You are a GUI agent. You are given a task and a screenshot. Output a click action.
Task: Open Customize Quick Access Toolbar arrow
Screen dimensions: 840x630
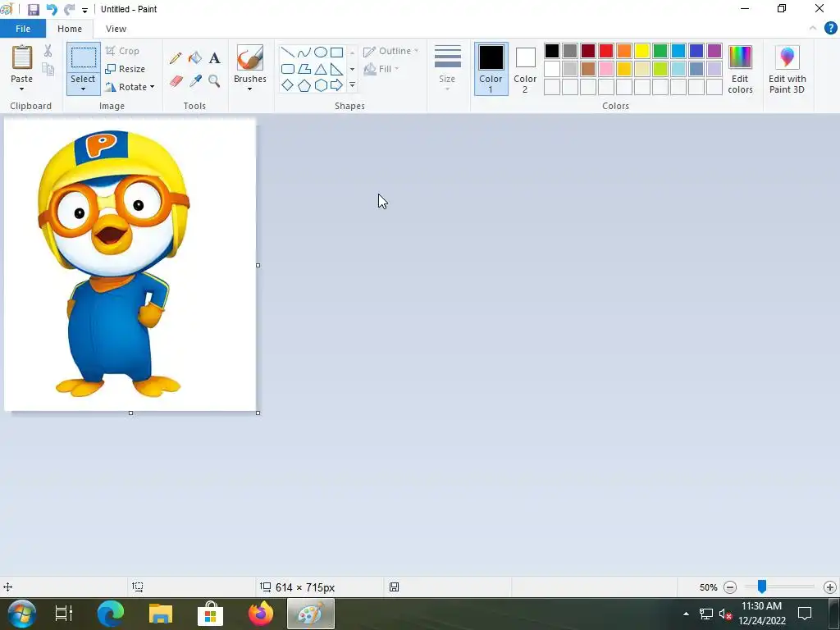(x=84, y=10)
